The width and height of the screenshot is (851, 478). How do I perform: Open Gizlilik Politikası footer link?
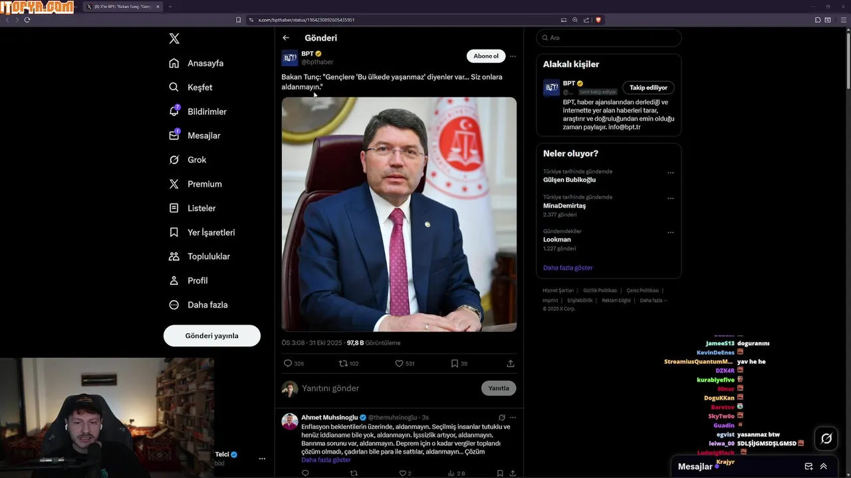click(600, 290)
